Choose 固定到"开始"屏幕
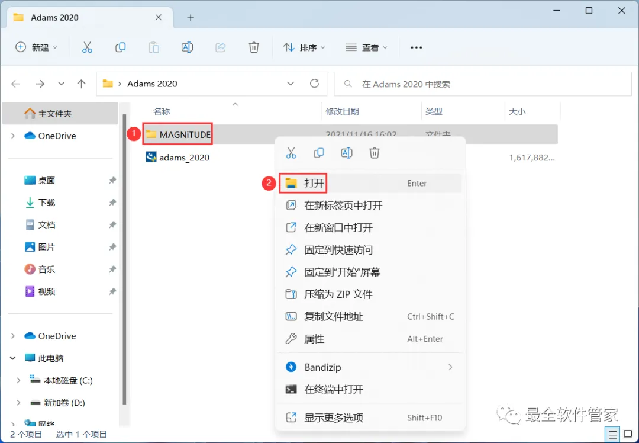Screen dimensions: 639x443 point(370,272)
